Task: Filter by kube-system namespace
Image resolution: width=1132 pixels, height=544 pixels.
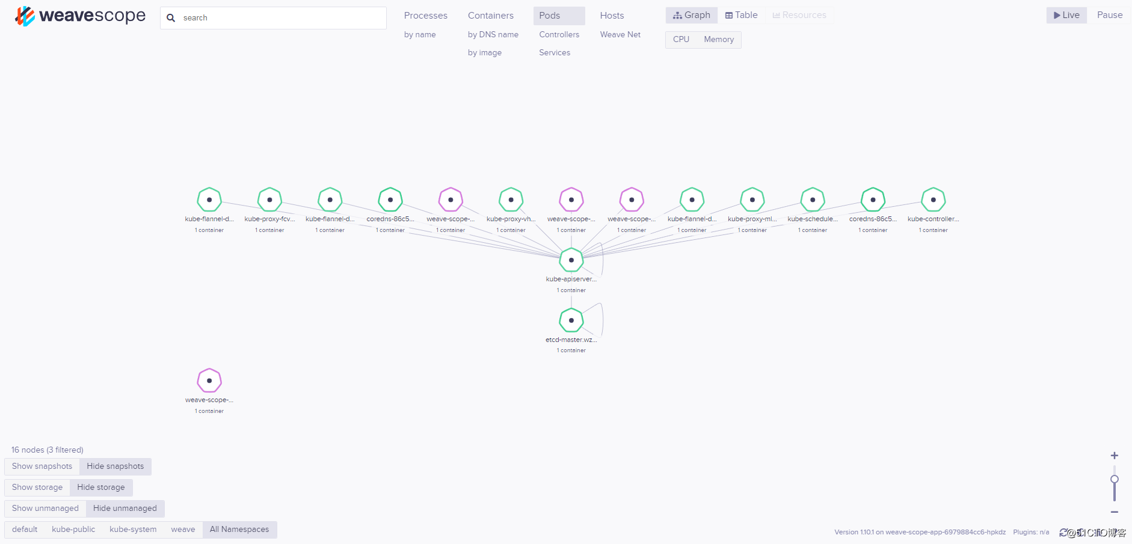Action: coord(133,530)
